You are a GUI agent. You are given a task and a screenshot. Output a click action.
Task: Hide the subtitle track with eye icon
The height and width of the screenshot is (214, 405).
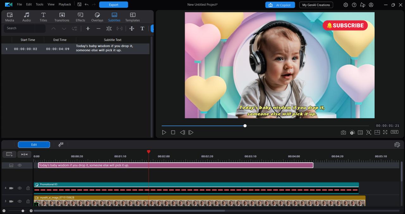coord(20,165)
